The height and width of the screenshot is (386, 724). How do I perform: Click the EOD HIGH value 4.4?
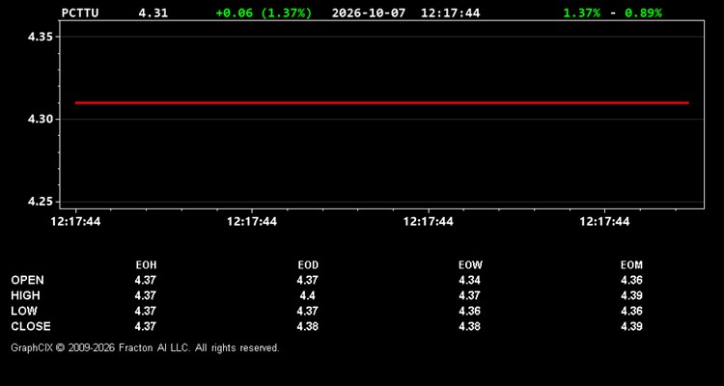(308, 295)
